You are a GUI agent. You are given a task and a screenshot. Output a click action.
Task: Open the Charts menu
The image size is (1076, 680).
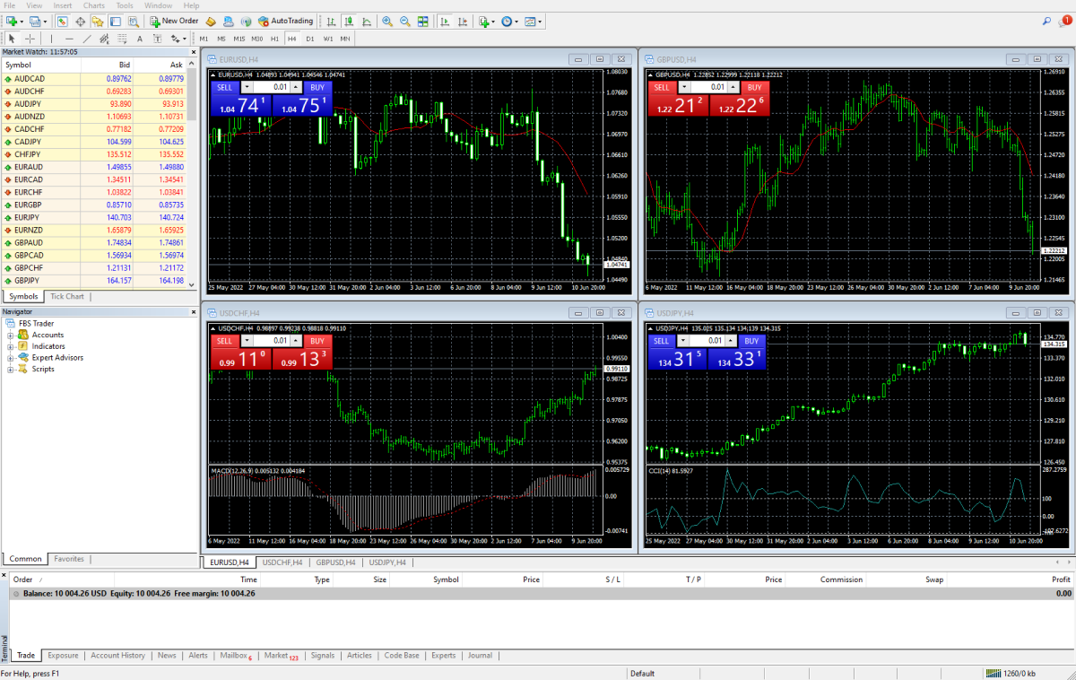pos(93,4)
